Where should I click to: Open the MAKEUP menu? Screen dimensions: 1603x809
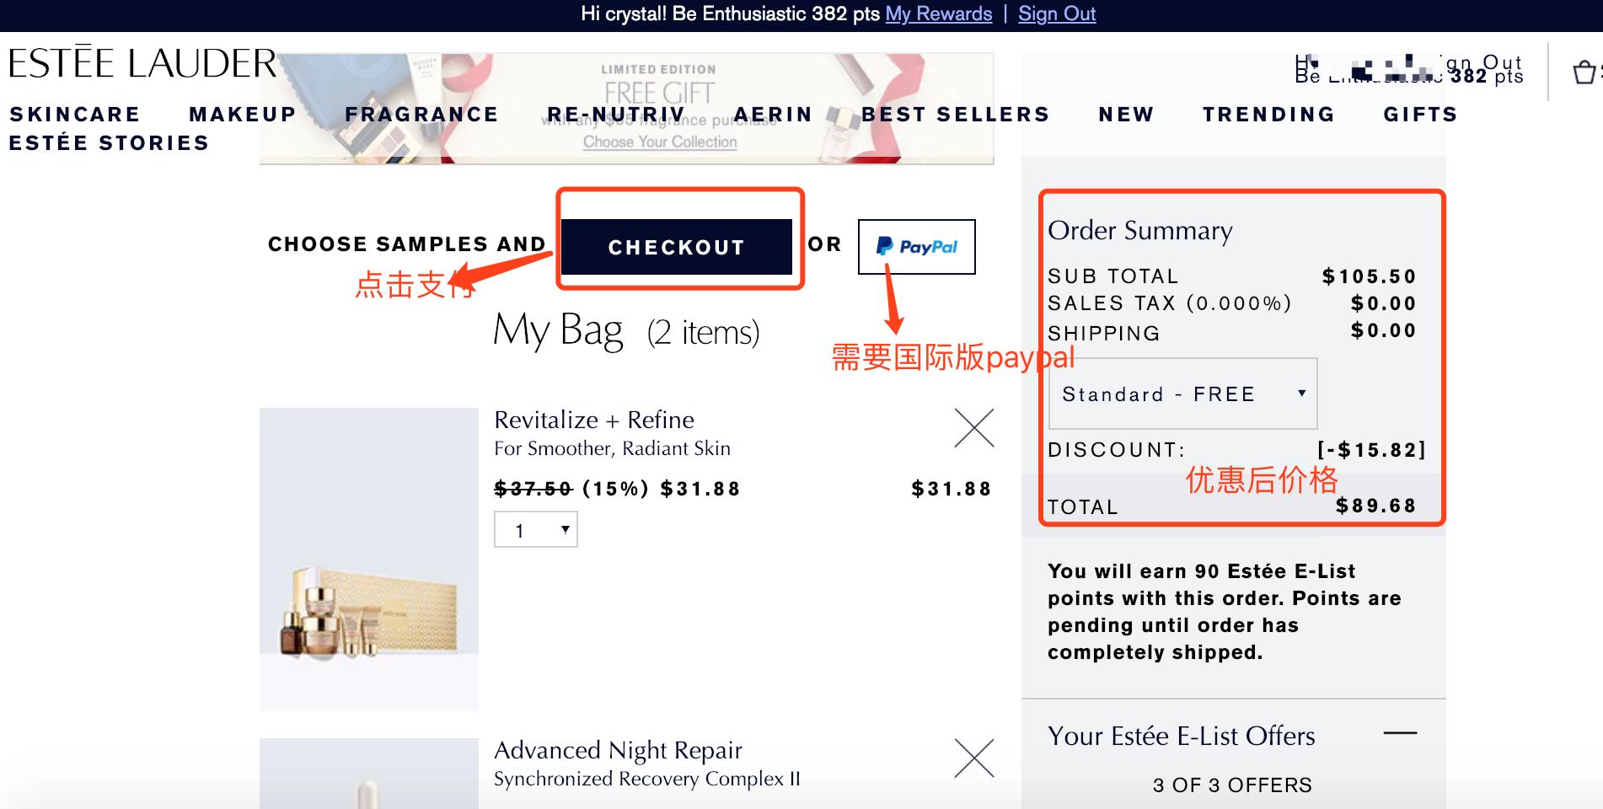tap(243, 115)
